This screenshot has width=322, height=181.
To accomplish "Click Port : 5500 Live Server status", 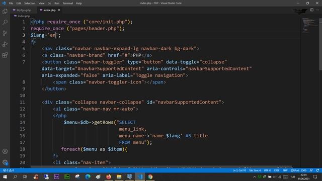I will coord(298,170).
